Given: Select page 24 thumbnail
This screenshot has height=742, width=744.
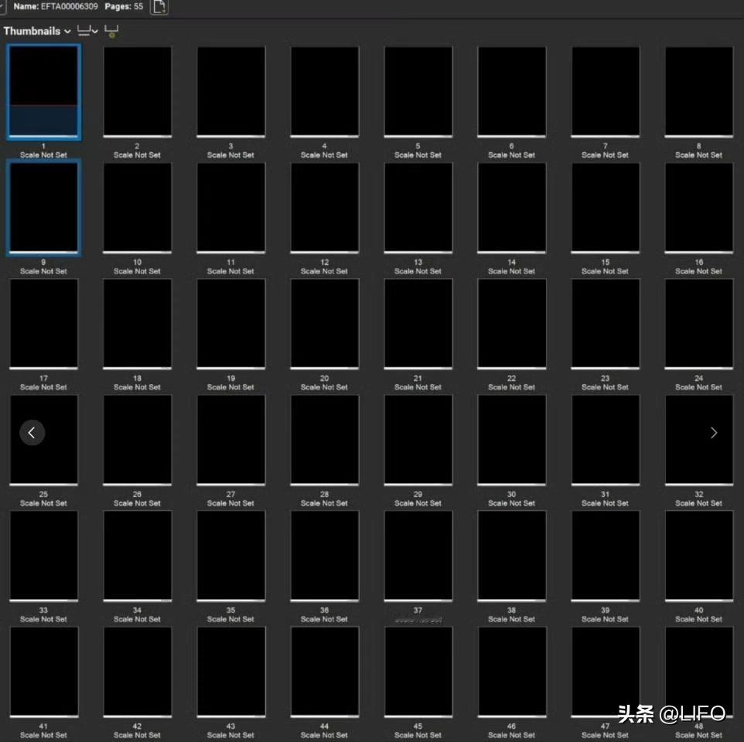Looking at the screenshot, I should [x=699, y=325].
